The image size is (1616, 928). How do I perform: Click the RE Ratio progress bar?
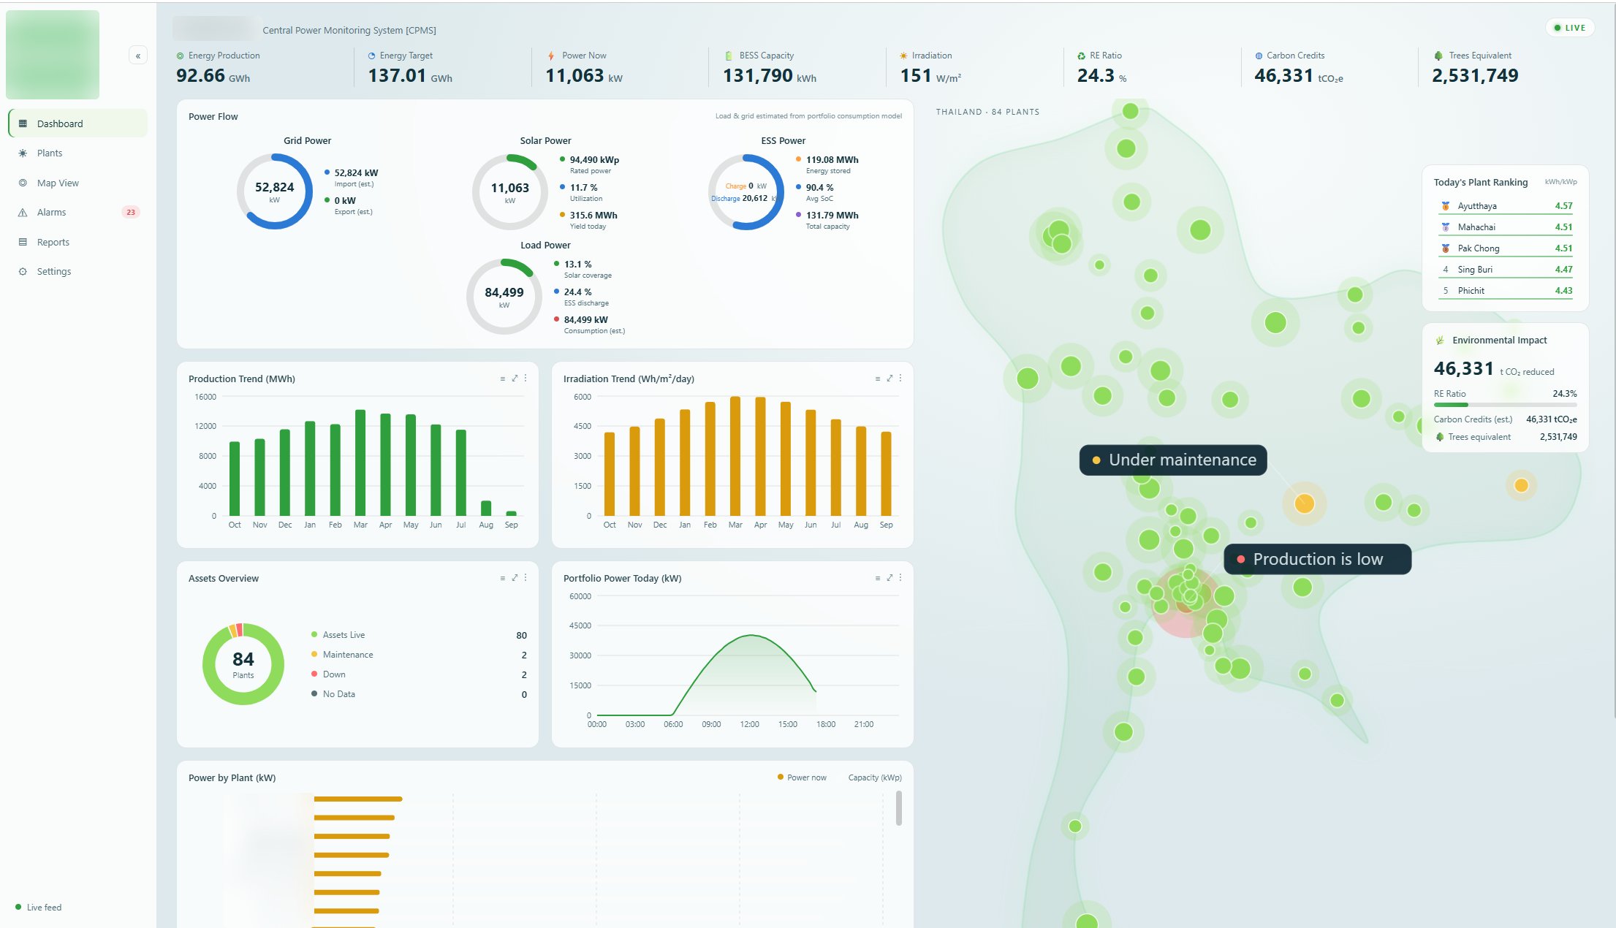1505,404
